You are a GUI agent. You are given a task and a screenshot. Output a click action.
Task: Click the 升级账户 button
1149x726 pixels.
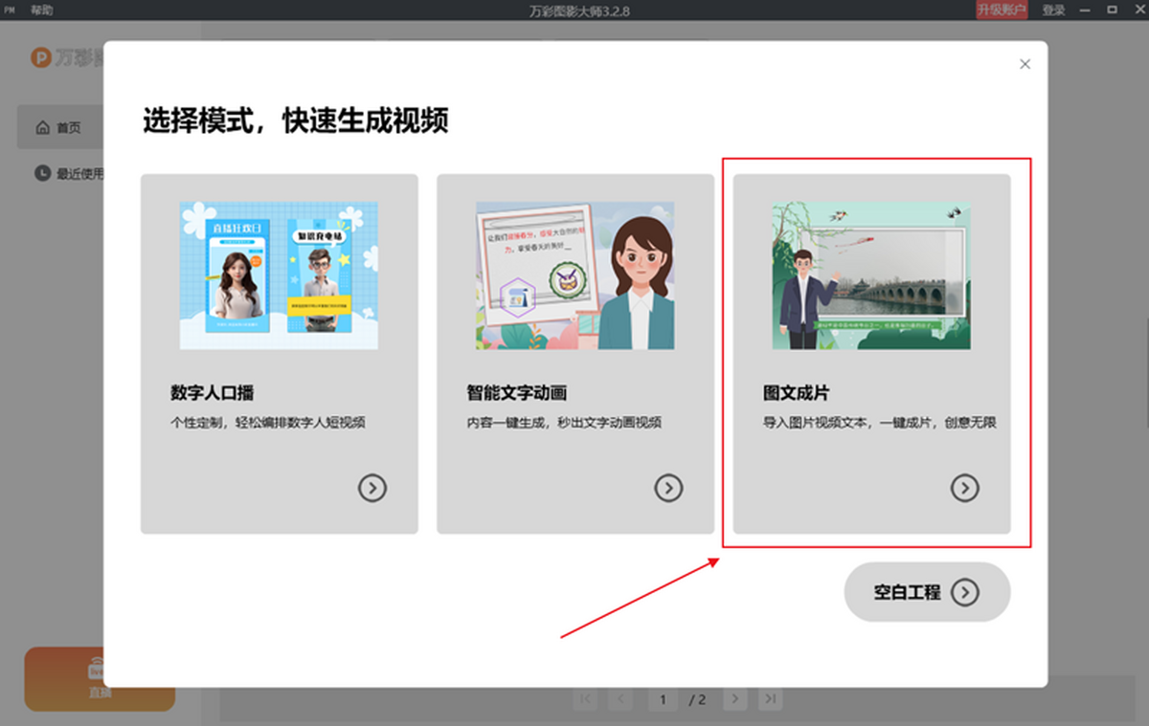1002,10
